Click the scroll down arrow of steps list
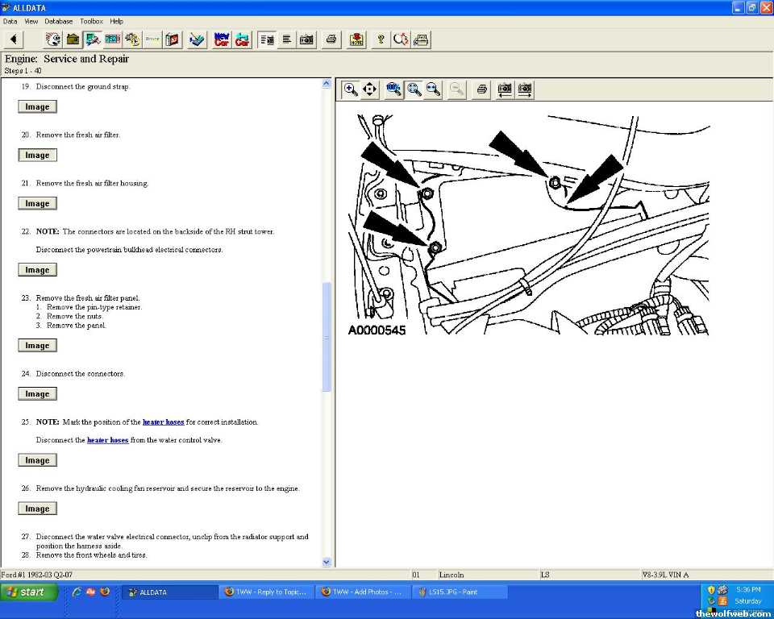Screen dimensions: 774x619 (327, 562)
